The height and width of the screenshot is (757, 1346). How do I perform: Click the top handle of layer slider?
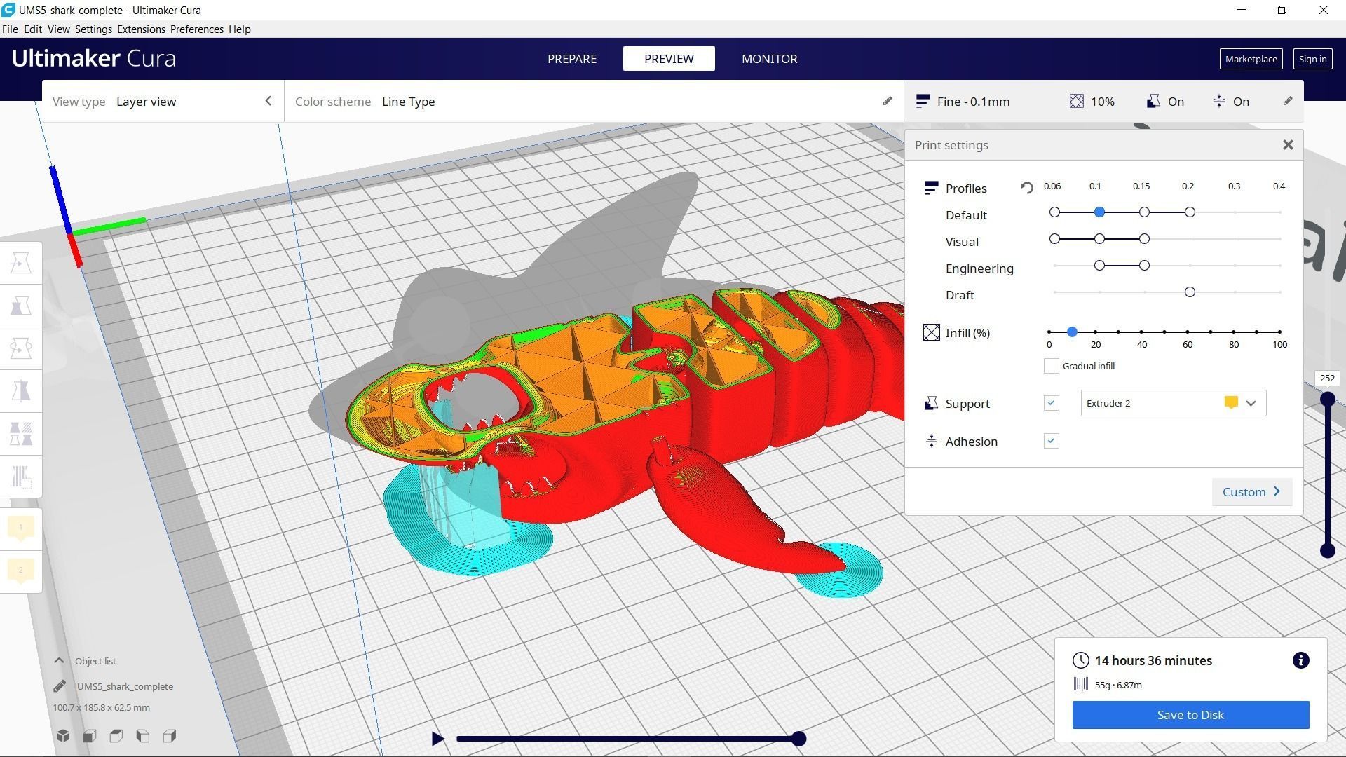pos(1327,400)
